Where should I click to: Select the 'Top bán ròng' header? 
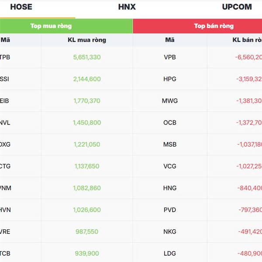pos(214,26)
